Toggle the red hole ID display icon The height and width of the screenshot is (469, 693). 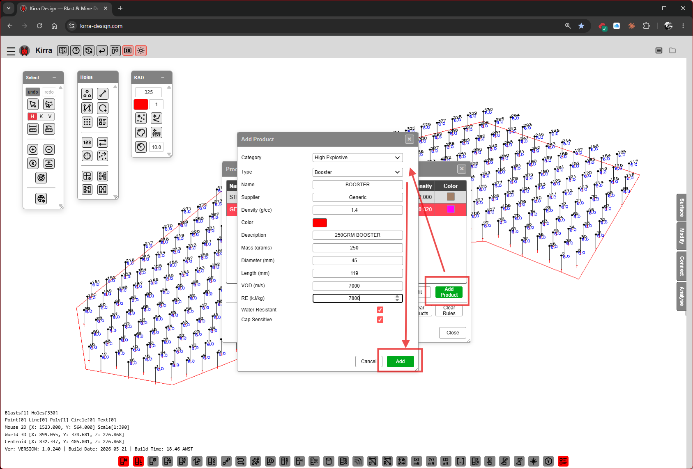point(124,461)
